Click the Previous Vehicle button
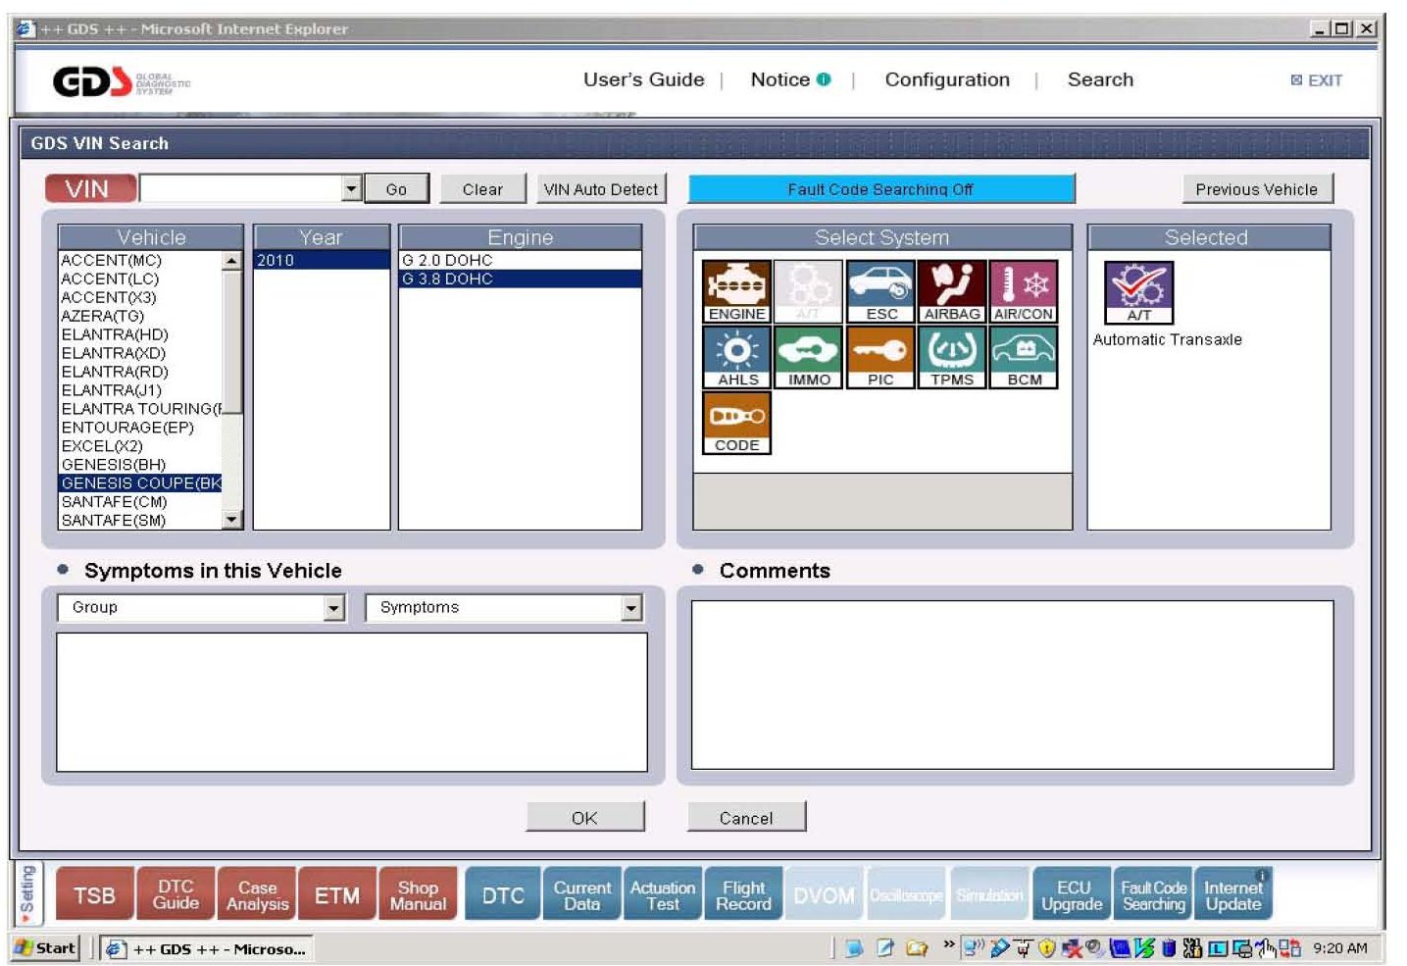The height and width of the screenshot is (966, 1407). pos(1256,189)
